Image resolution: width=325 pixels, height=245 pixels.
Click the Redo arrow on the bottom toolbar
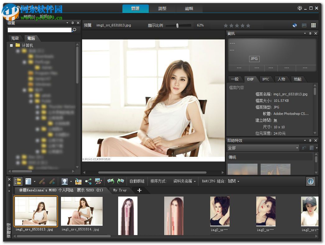pyautogui.click(x=120, y=181)
